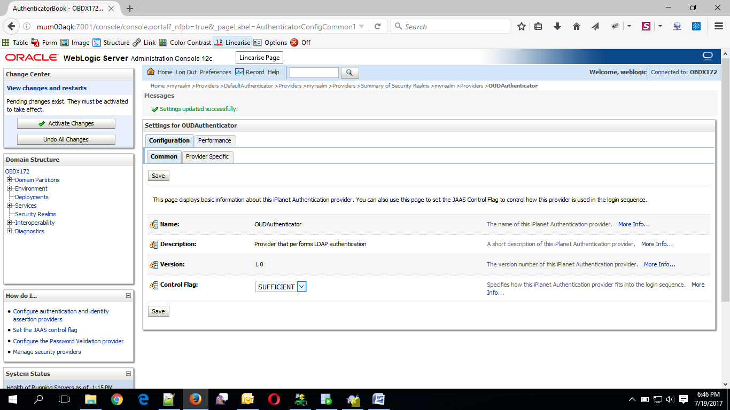The width and height of the screenshot is (730, 410).
Task: Open dropdown arrow beside Firebug icon
Action: (629, 26)
